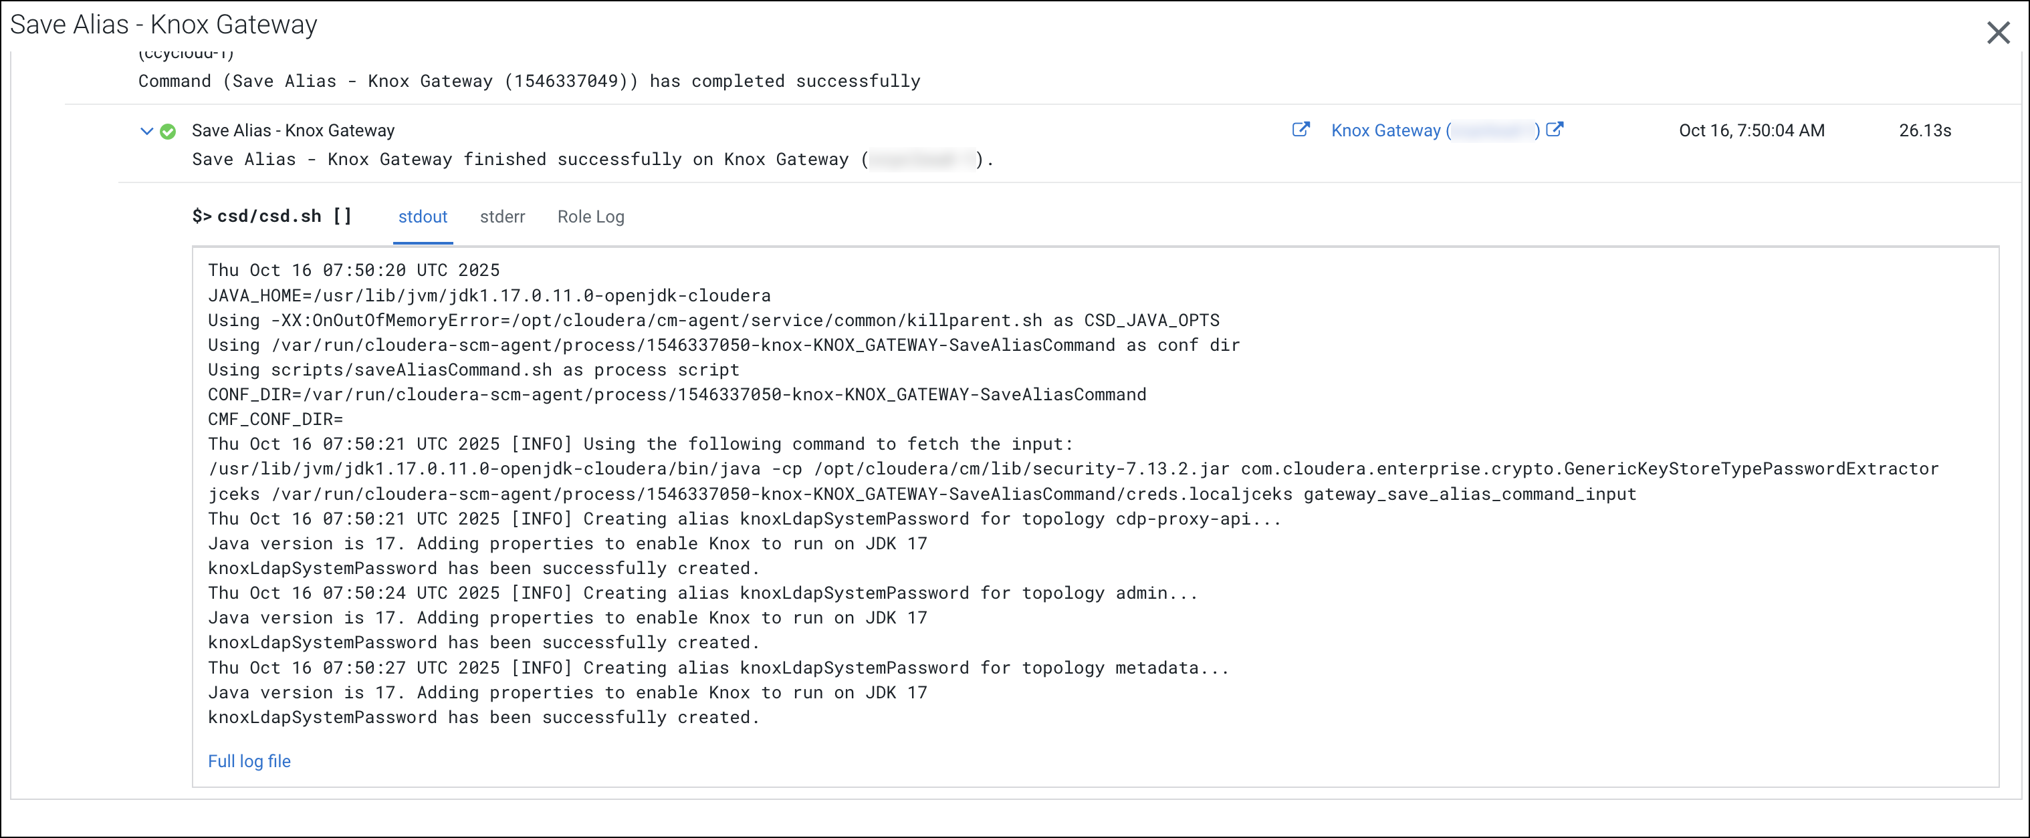Switch to the stdout tab
The height and width of the screenshot is (838, 2030).
(x=423, y=217)
